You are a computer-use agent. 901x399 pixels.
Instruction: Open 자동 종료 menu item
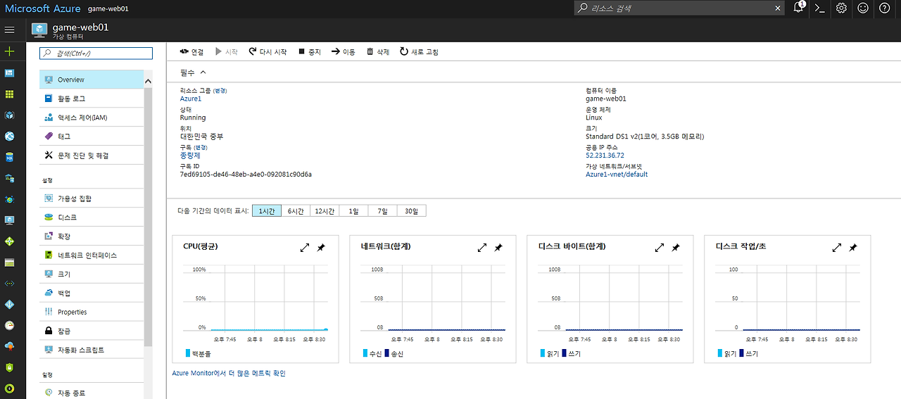pyautogui.click(x=92, y=393)
